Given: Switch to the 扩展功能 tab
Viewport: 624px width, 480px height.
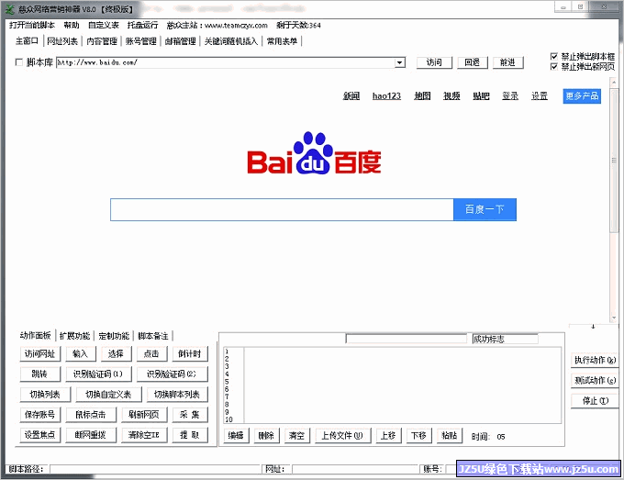Looking at the screenshot, I should click(x=74, y=336).
